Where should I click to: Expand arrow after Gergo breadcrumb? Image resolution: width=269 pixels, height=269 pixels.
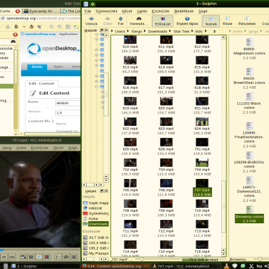tap(145, 31)
